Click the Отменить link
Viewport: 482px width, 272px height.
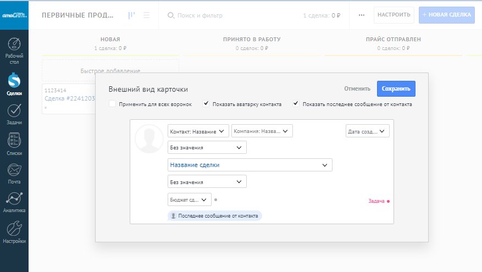(357, 88)
